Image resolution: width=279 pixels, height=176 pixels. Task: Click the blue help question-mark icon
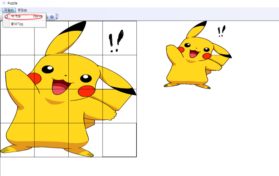52,17
